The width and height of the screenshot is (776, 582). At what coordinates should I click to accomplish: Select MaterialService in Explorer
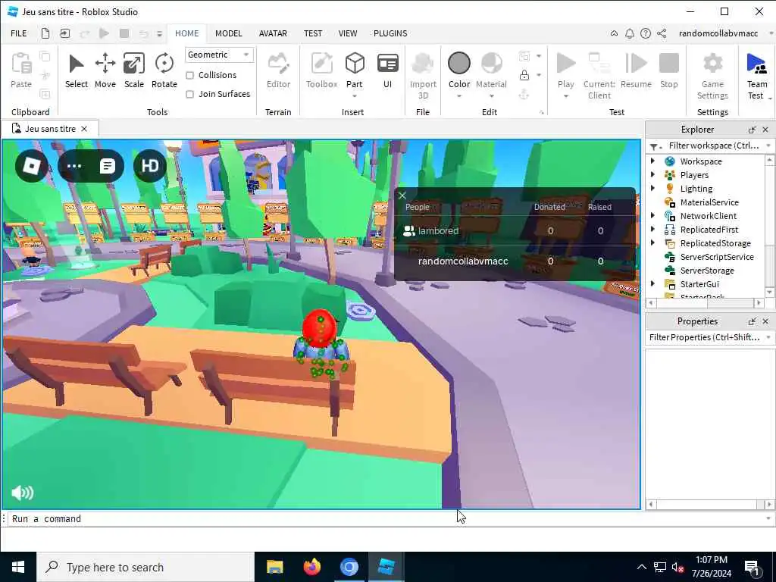[x=709, y=202]
